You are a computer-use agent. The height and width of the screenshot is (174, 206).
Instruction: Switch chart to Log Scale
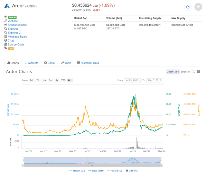(186, 72)
